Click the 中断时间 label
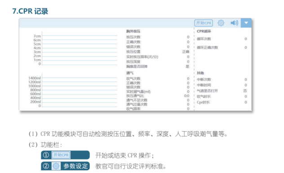 point(204,85)
